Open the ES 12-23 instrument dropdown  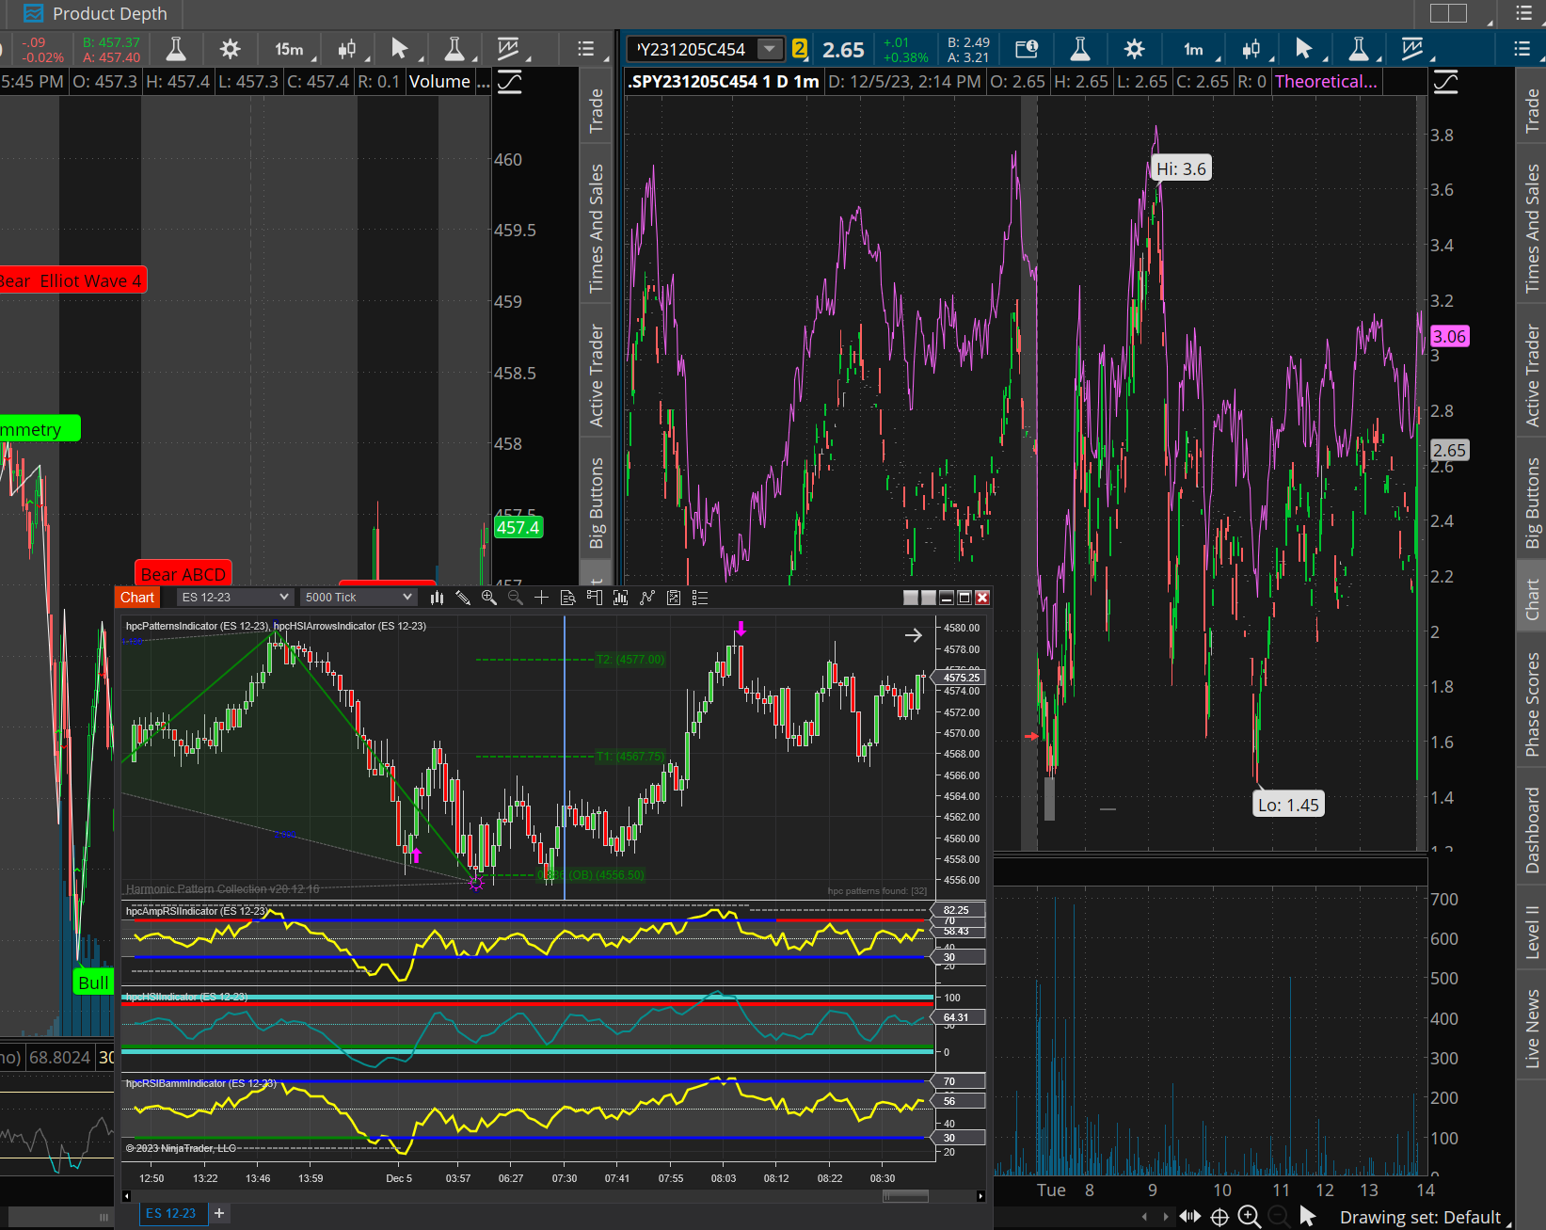click(234, 598)
